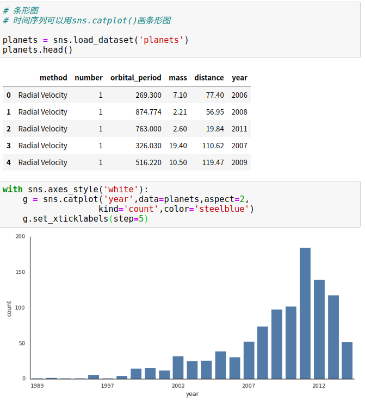Click the last bar on the right

(347, 360)
